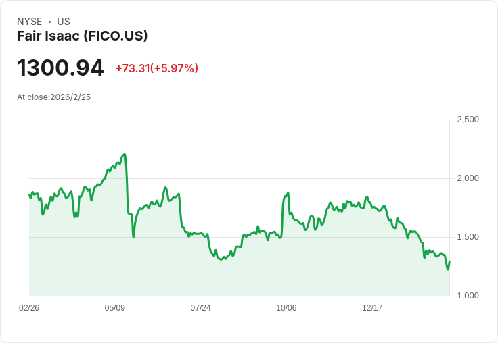Click the 1300.94 current price
Viewport: 498px width, 343px height.
click(x=60, y=68)
